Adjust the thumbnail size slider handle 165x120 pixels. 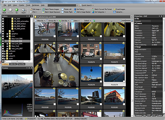click(x=125, y=20)
